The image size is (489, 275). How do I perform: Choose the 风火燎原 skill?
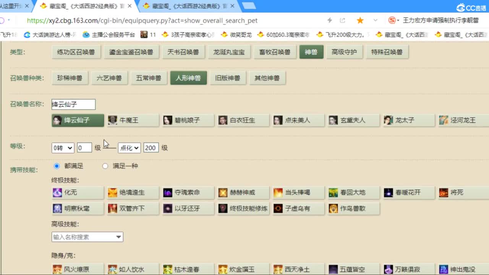(78, 269)
